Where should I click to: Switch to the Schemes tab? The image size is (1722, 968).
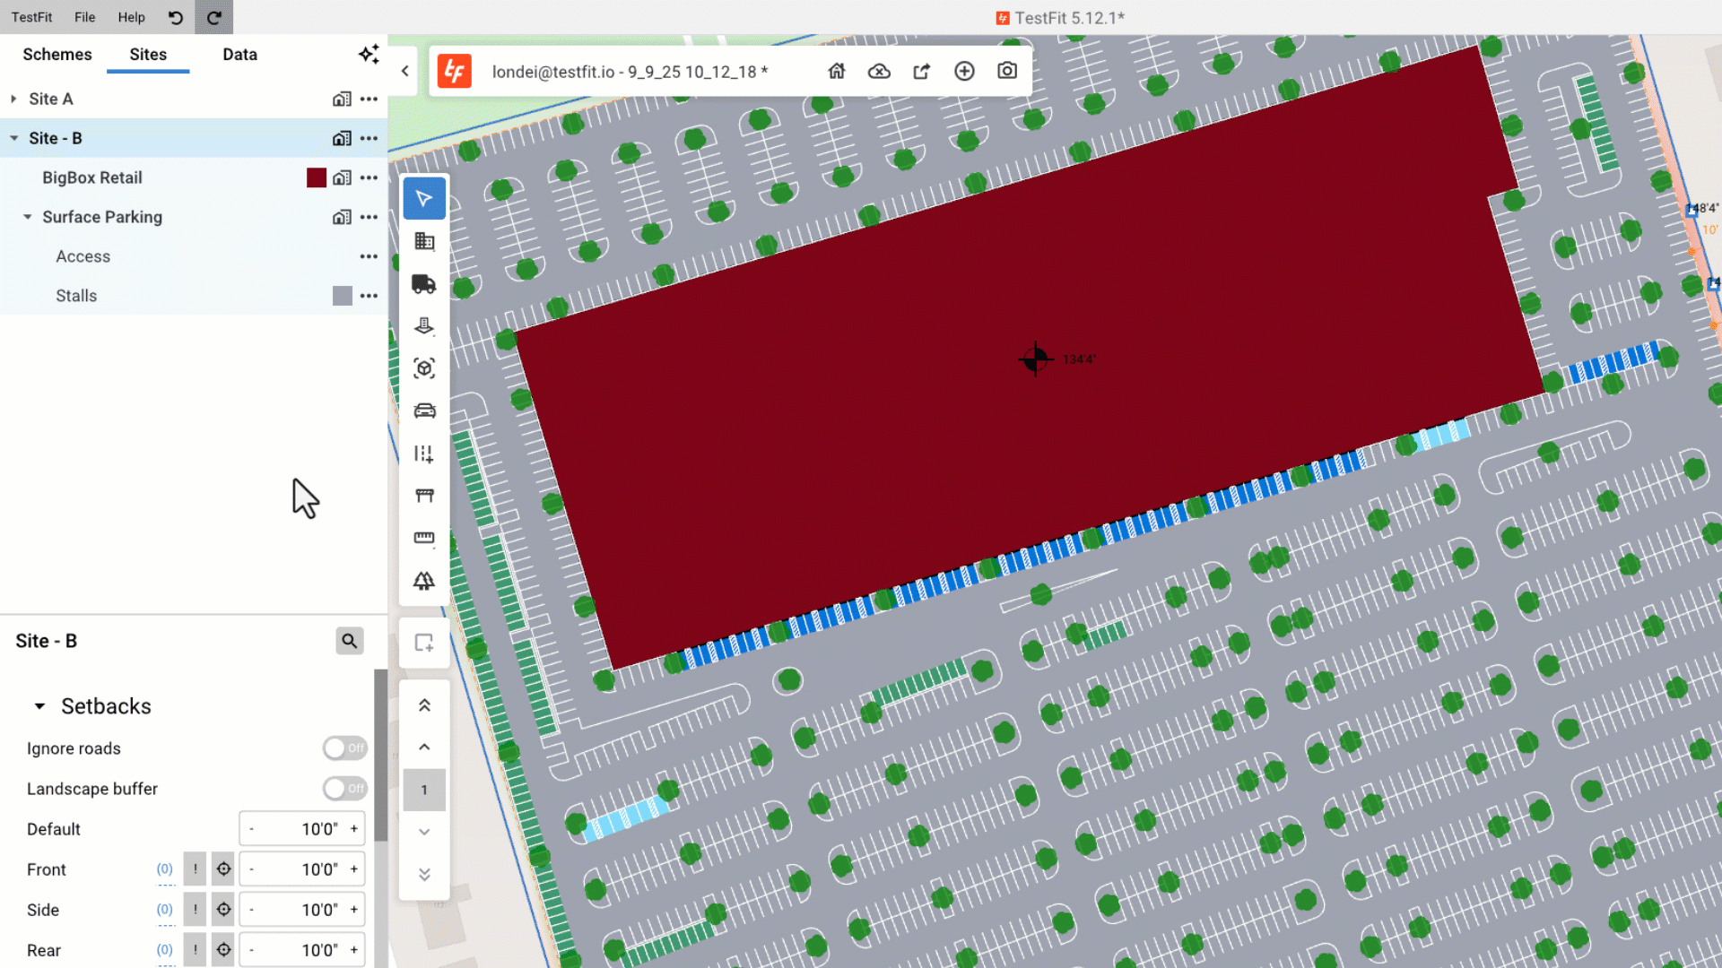tap(57, 54)
